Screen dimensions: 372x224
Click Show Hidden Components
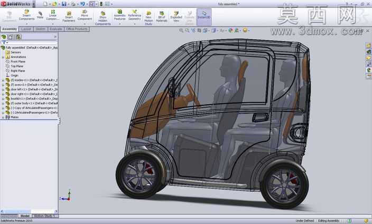(103, 18)
